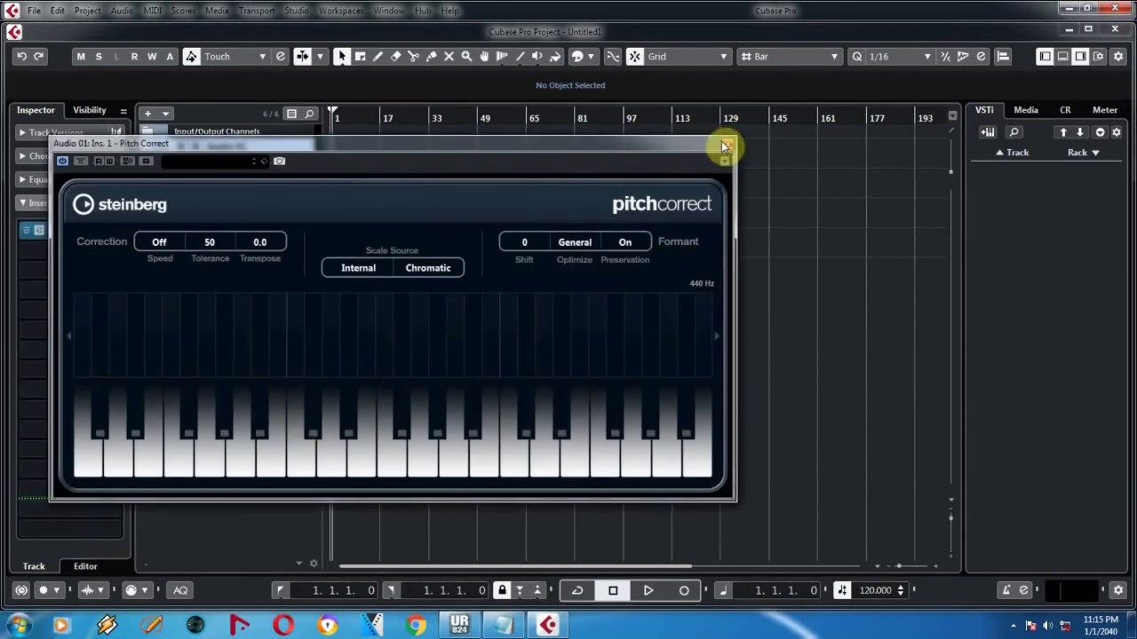Select the Scissors split tool
The height and width of the screenshot is (639, 1137).
click(413, 57)
